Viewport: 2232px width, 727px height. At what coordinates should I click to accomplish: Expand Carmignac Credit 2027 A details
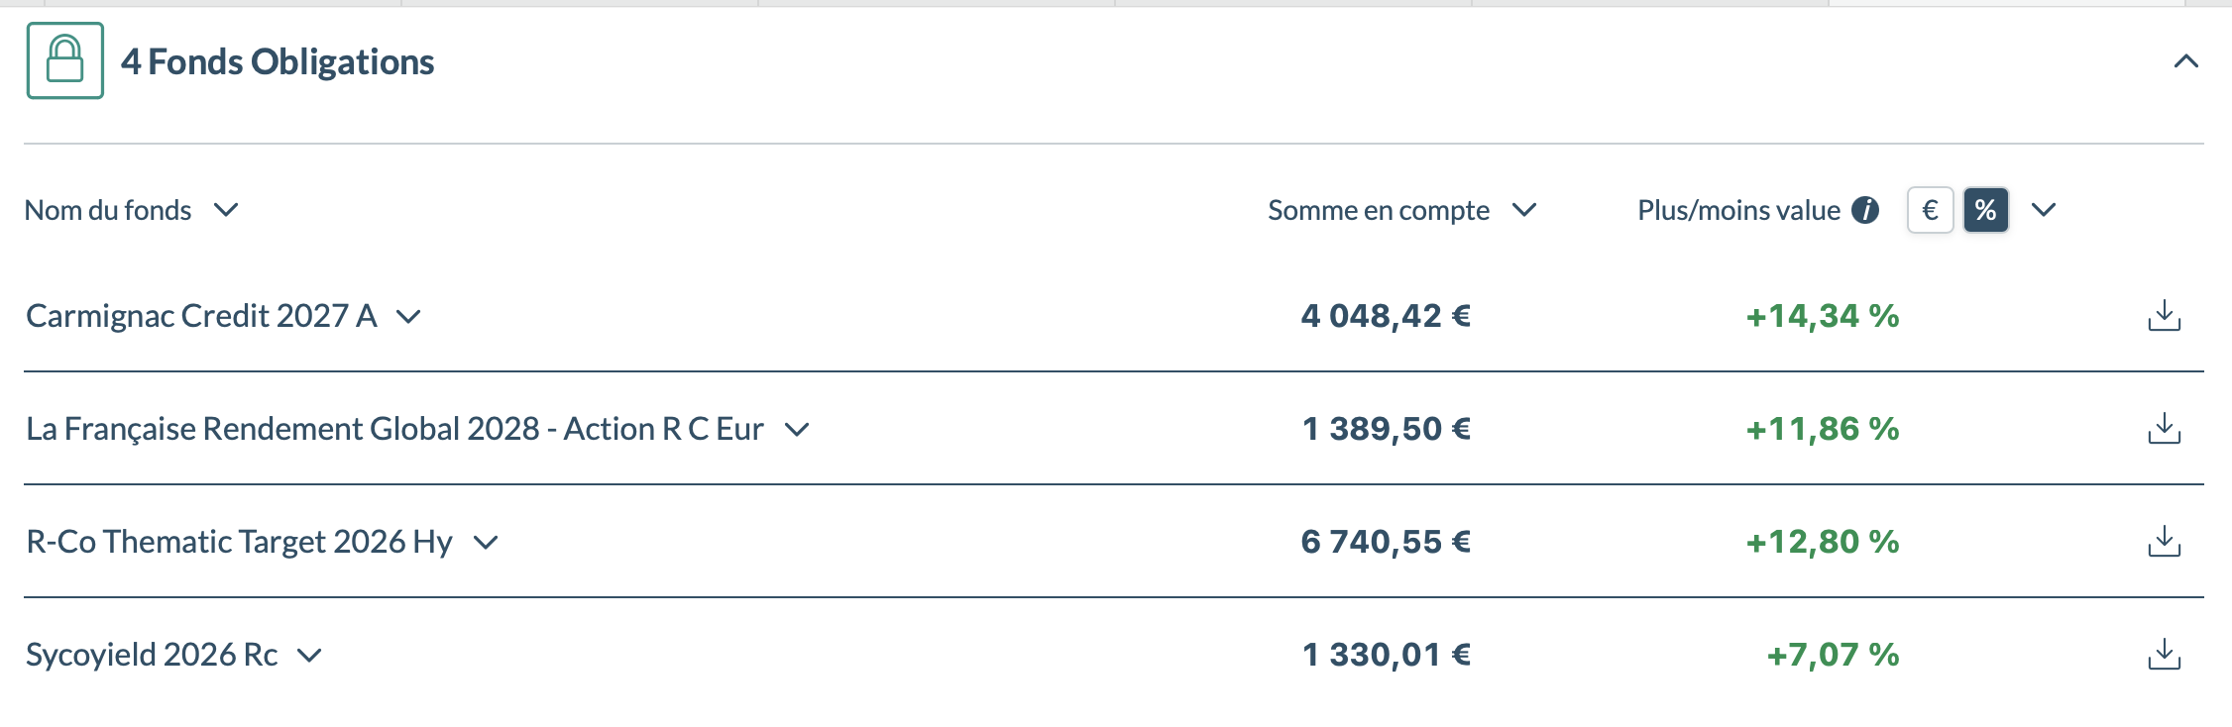pos(408,317)
